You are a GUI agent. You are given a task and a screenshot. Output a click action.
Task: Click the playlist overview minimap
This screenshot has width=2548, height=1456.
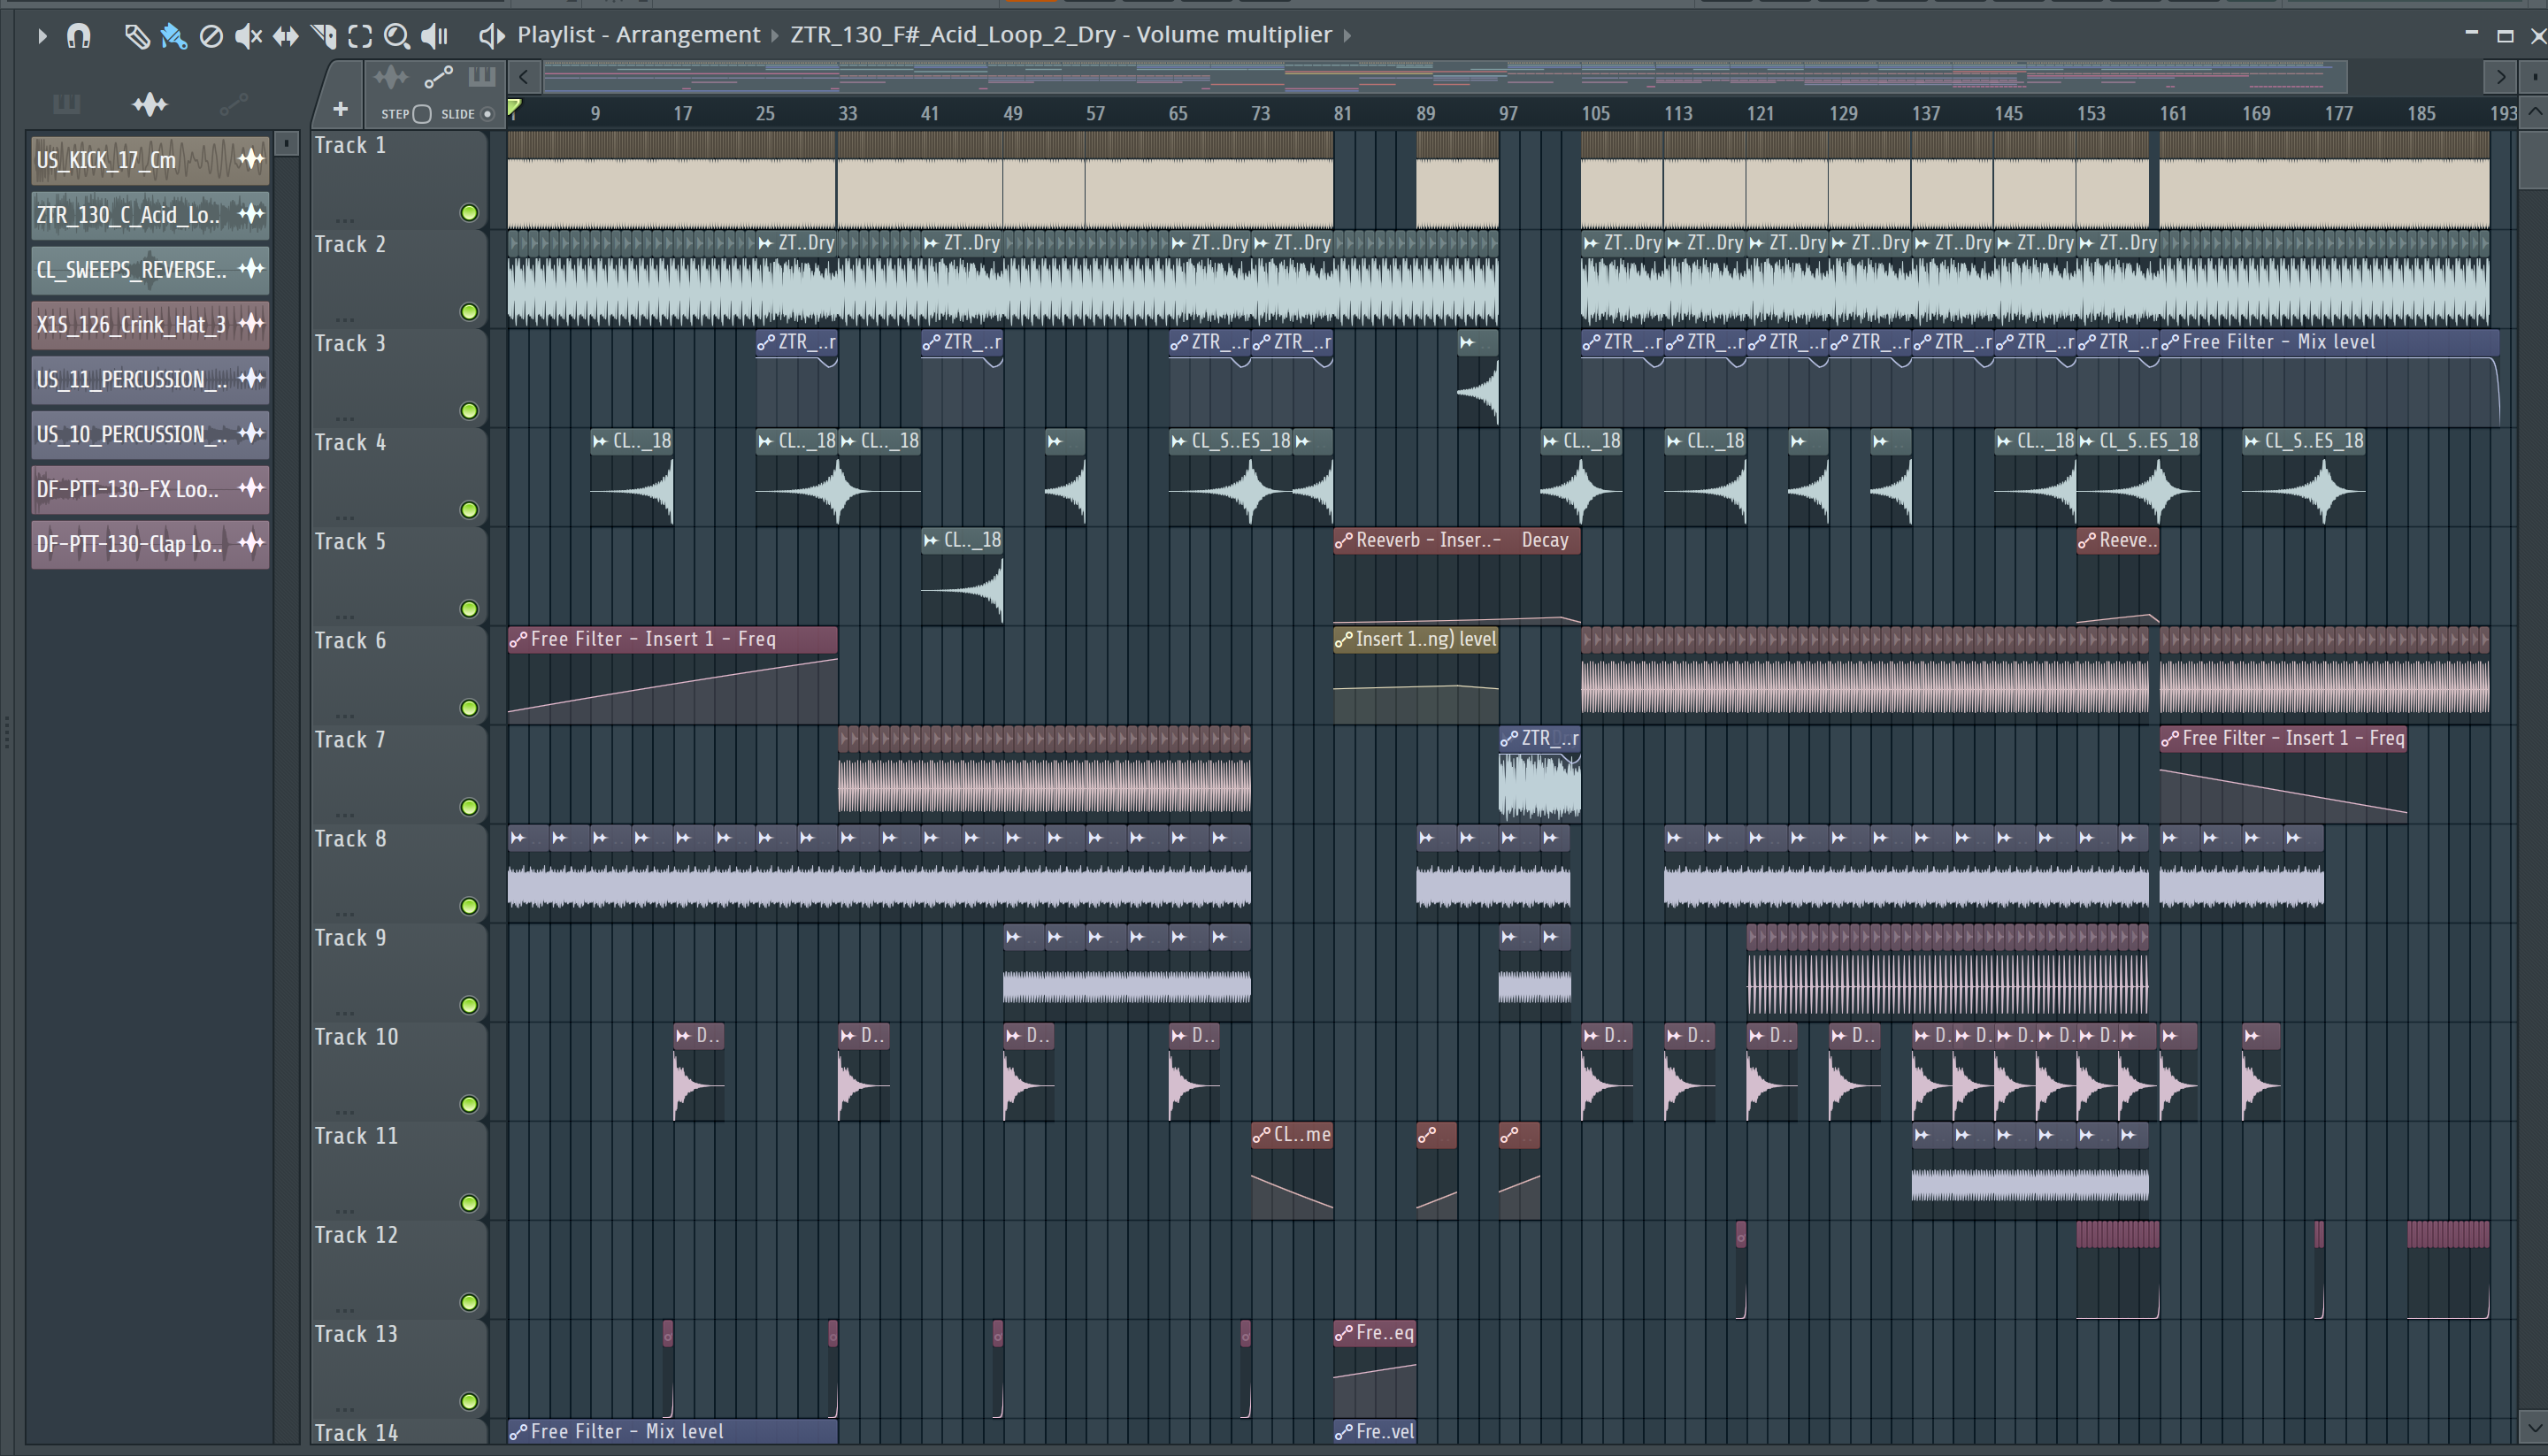pyautogui.click(x=1444, y=76)
